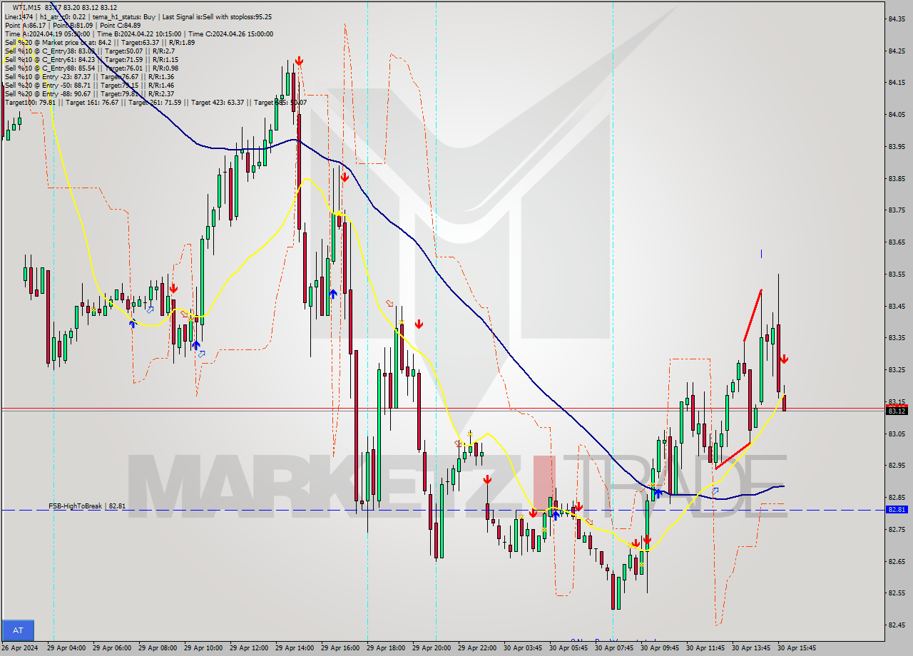Click the 83.75 price axis label
Screen dimensions: 913x656
897,210
